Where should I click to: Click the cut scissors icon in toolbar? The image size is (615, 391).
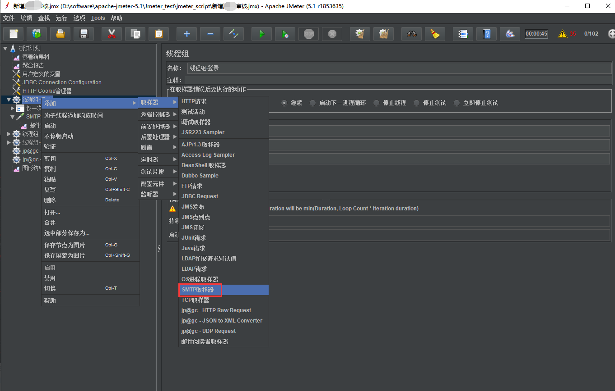point(112,34)
